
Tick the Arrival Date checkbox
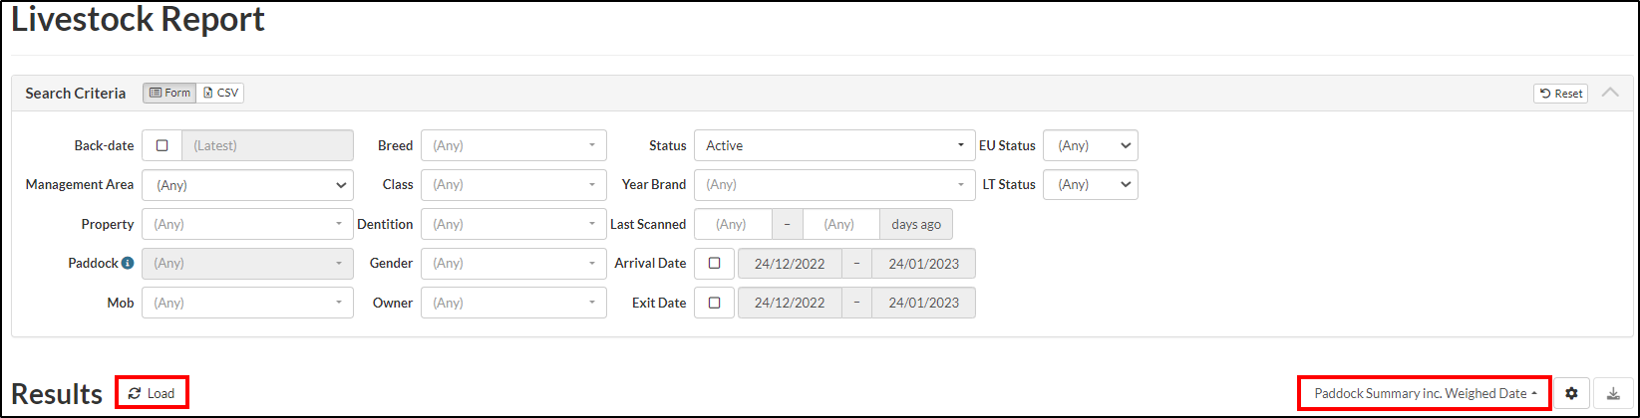[714, 264]
